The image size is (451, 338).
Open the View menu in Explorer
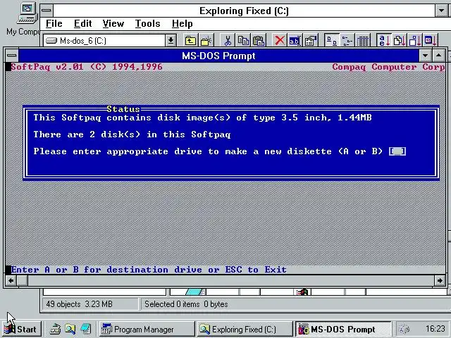pos(113,23)
